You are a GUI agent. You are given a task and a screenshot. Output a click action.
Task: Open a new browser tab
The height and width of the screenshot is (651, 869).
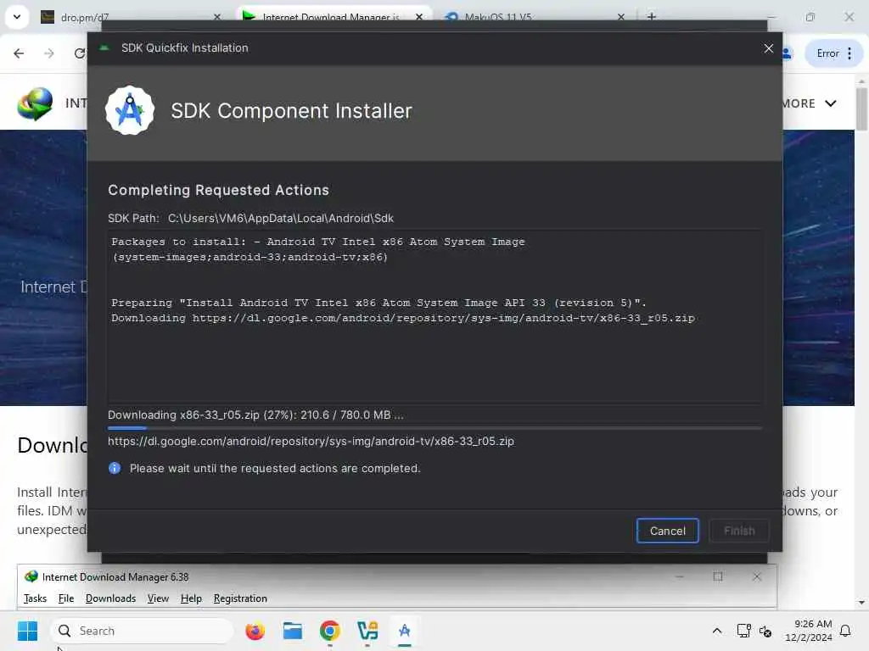[652, 17]
